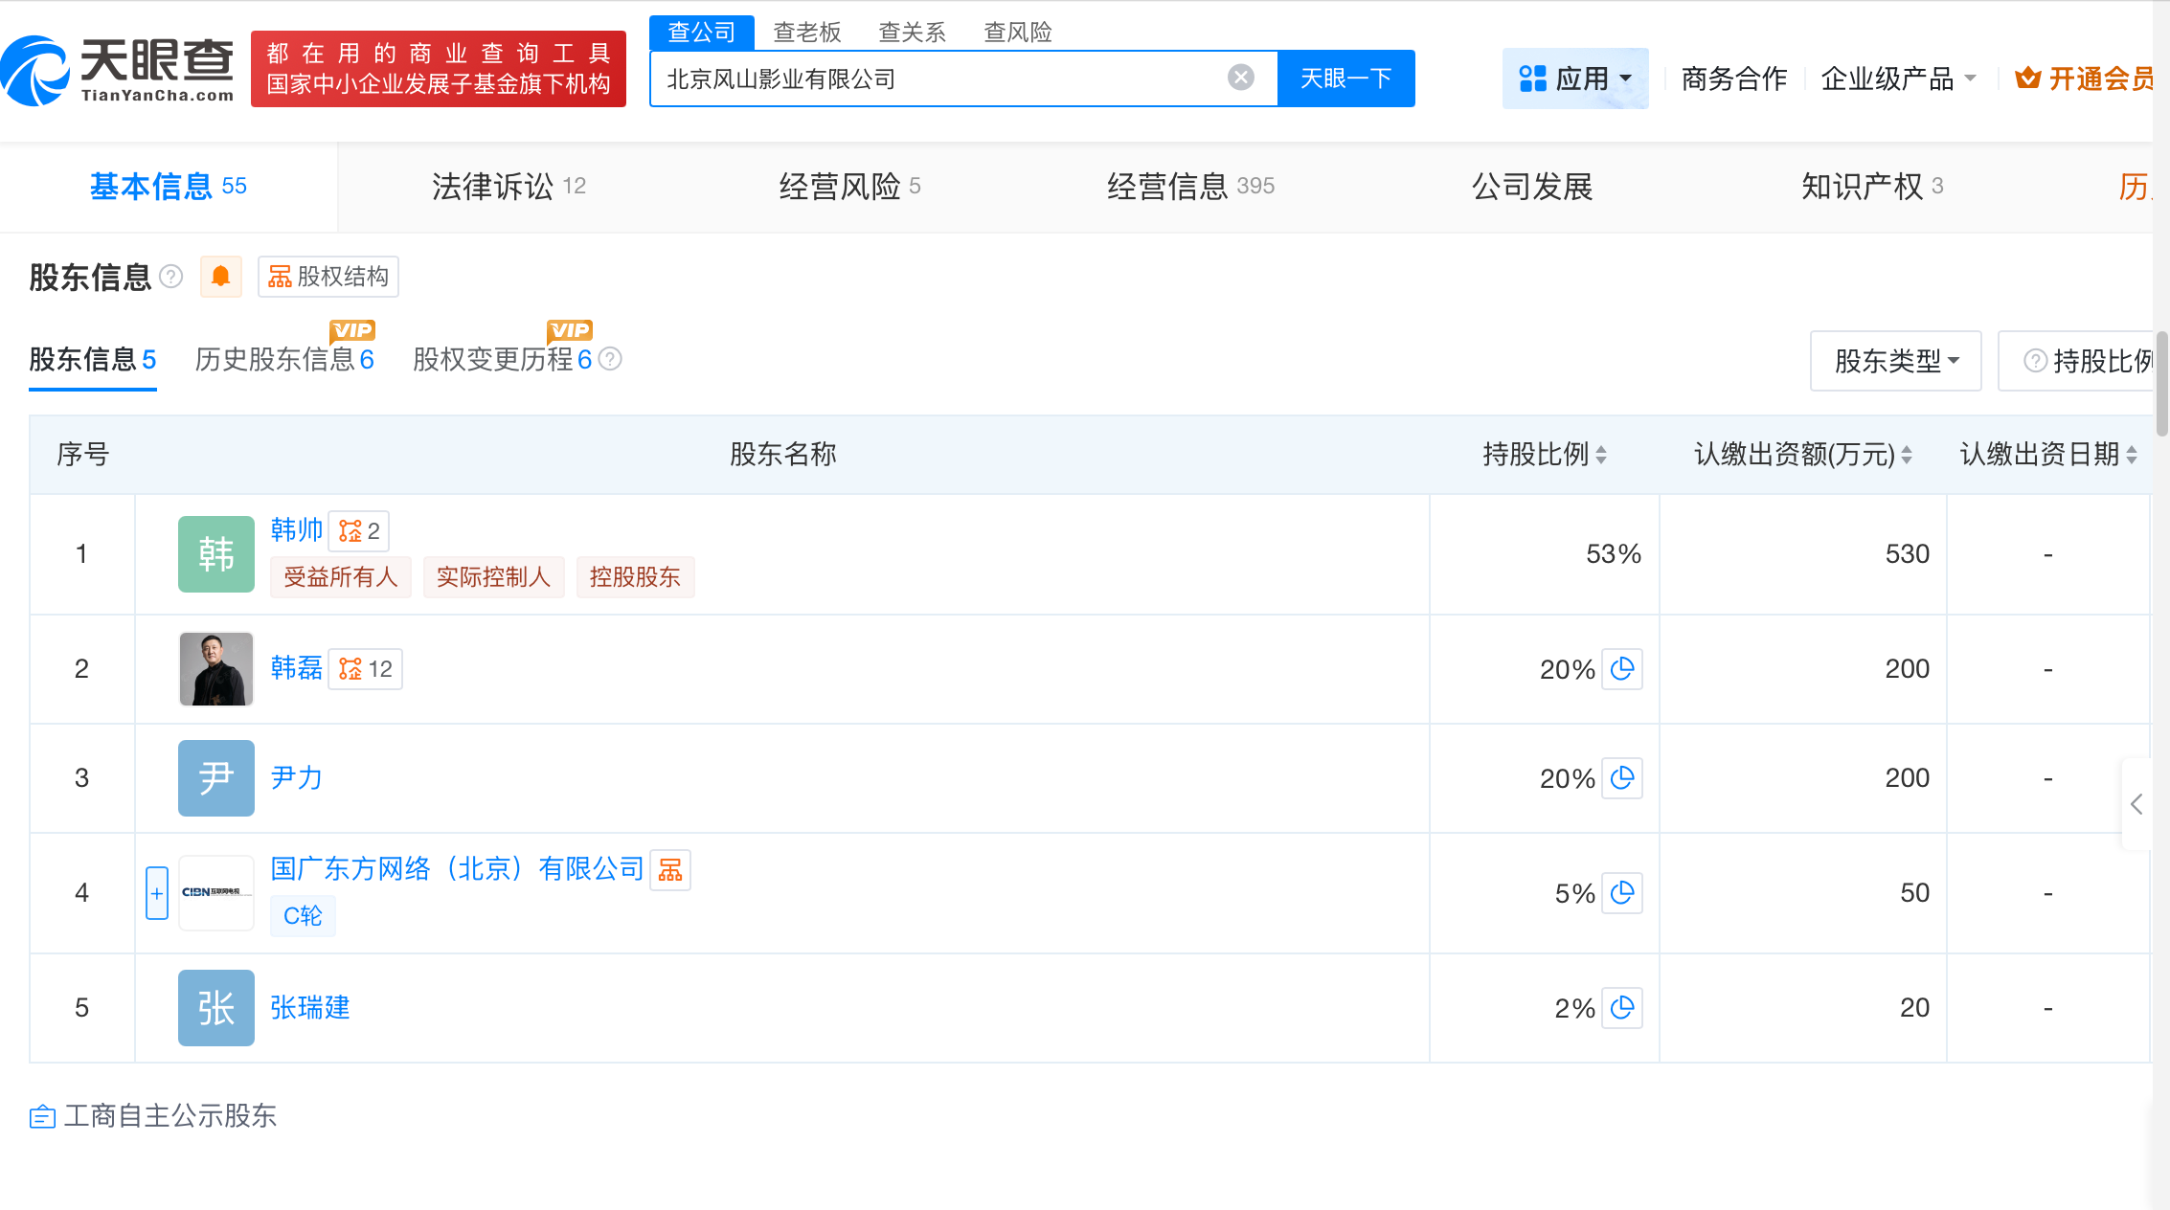Open the pie chart beside 韩磊's 20% stake
Screen dimensions: 2170x1210
click(x=1622, y=669)
